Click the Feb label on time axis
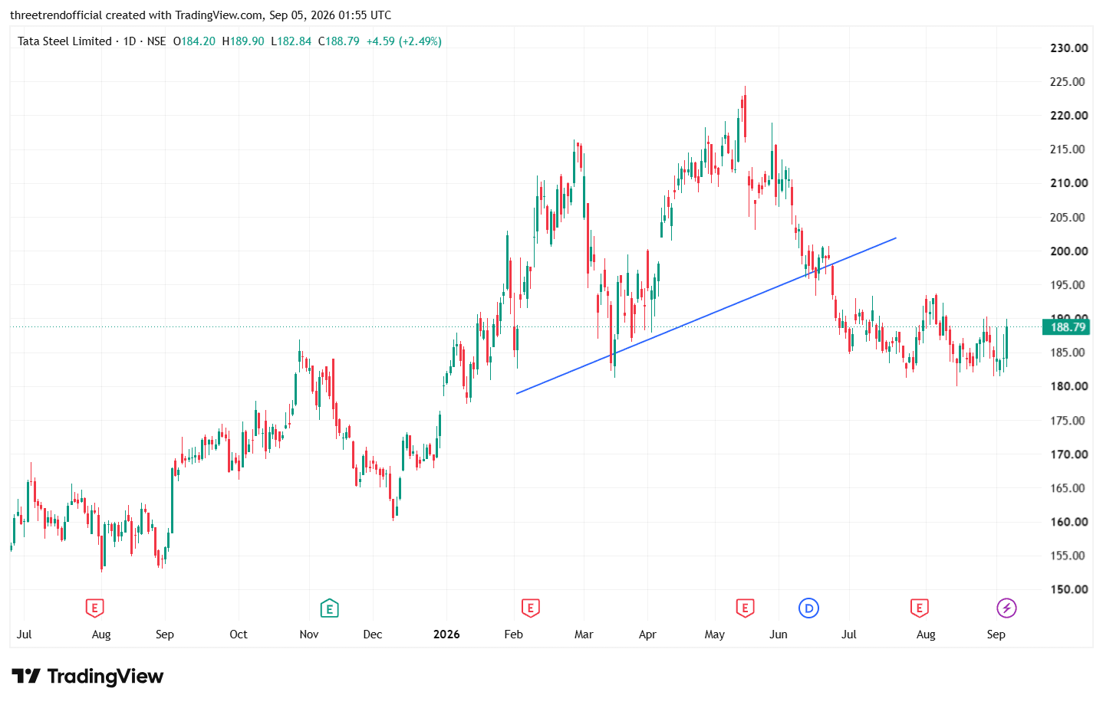Viewport: 1103px width, 705px height. [514, 634]
